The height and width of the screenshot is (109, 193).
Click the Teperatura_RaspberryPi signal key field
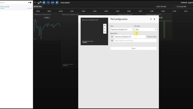pyautogui.click(x=130, y=37)
